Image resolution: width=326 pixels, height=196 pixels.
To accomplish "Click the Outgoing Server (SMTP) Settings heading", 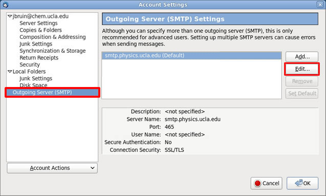I will pyautogui.click(x=165, y=19).
